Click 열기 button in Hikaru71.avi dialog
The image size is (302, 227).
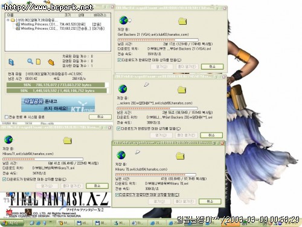point(47,186)
